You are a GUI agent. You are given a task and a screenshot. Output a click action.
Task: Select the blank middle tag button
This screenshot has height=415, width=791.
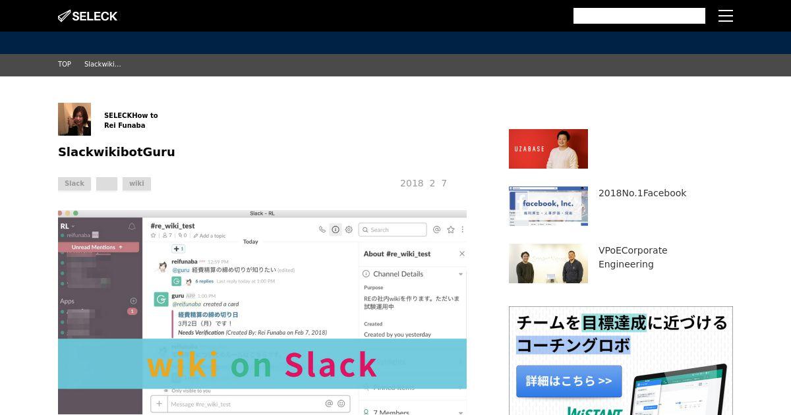pos(107,184)
